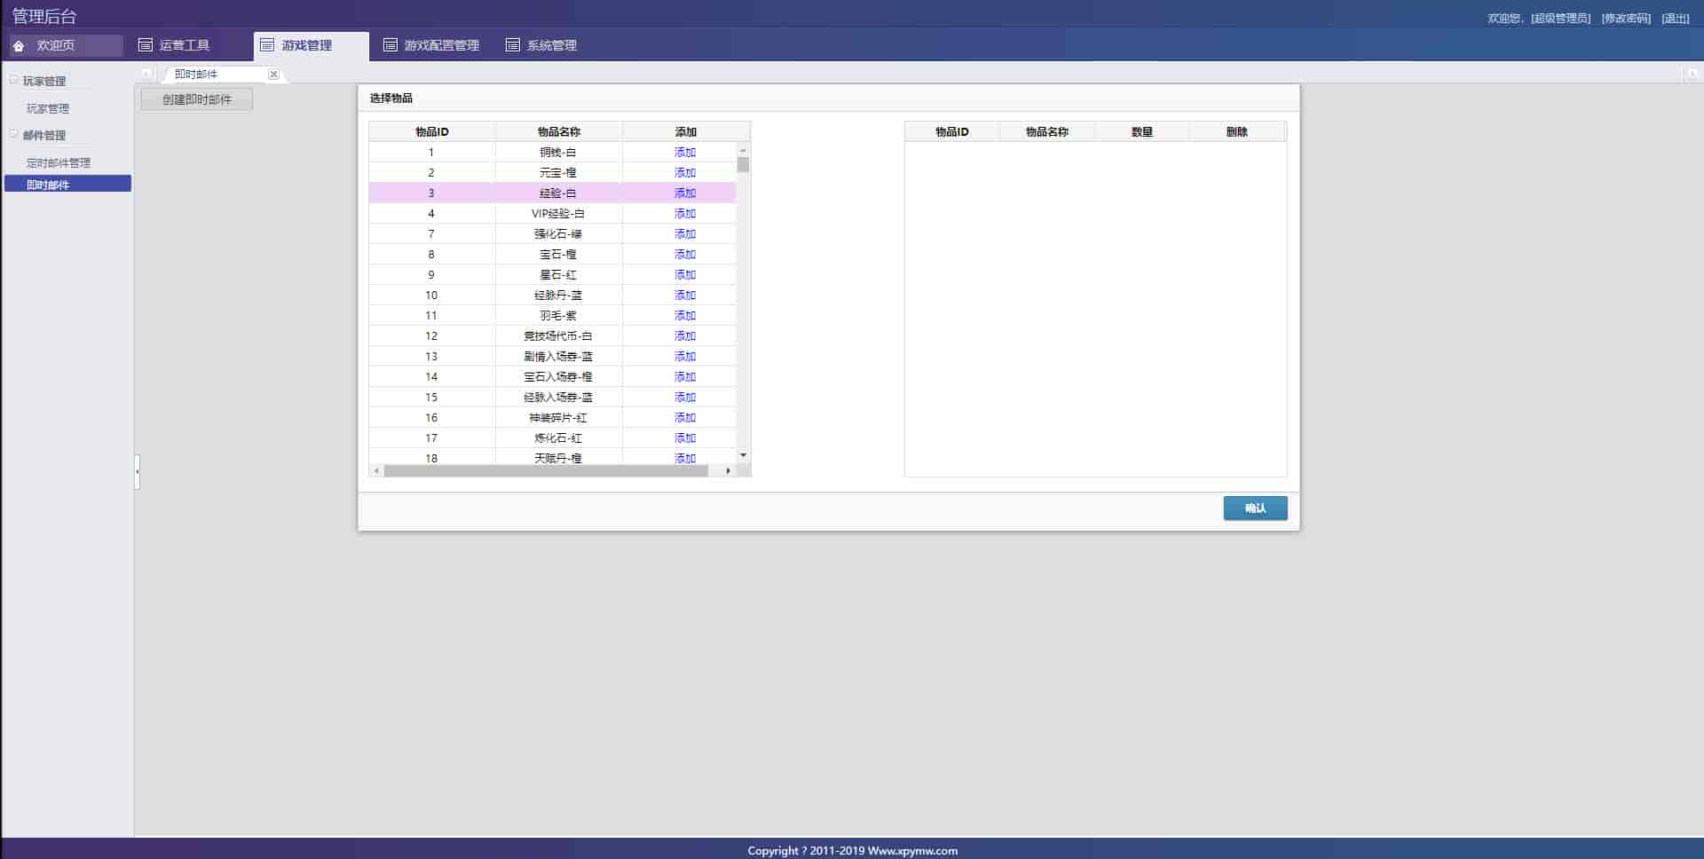Viewport: 1704px width, 859px height.
Task: Click the sidebar collapse handle arrow
Action: (x=138, y=472)
